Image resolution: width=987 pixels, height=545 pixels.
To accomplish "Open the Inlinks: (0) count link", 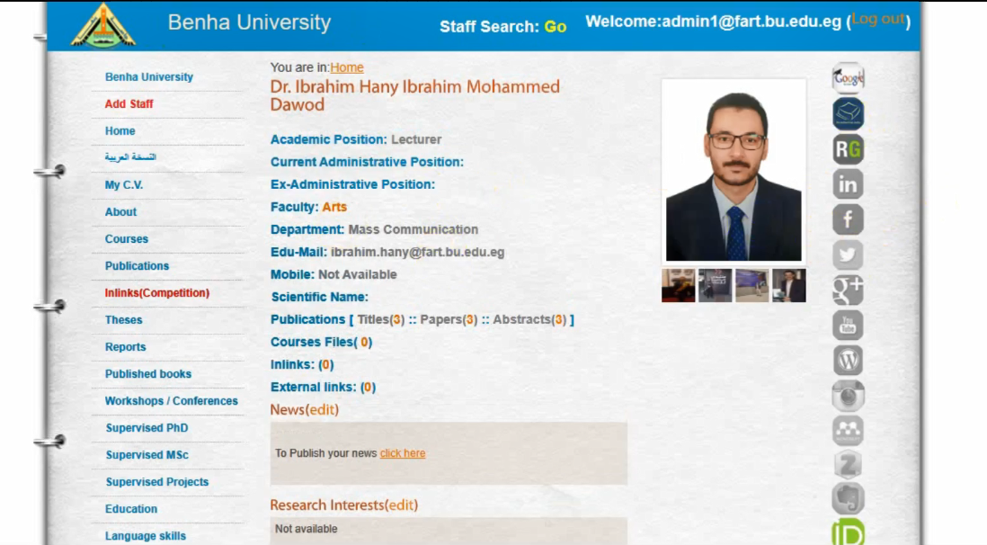I will tap(302, 365).
